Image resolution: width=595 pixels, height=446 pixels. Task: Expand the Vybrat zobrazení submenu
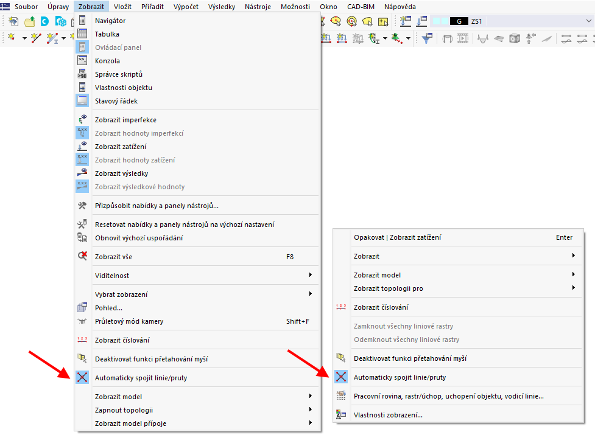[196, 294]
